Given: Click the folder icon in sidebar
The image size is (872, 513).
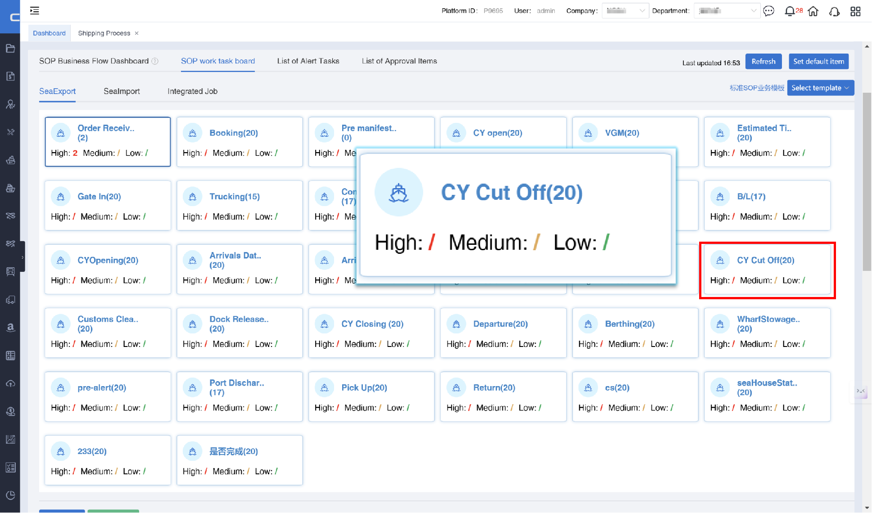Looking at the screenshot, I should [x=10, y=48].
